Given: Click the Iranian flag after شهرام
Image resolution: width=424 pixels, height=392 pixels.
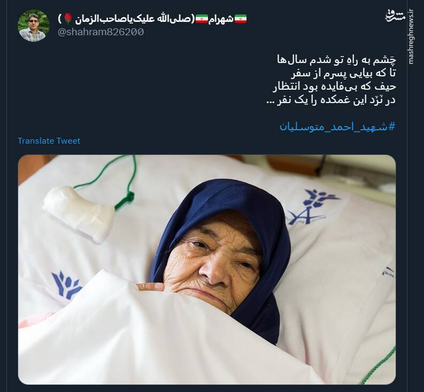Looking at the screenshot, I should click(202, 19).
